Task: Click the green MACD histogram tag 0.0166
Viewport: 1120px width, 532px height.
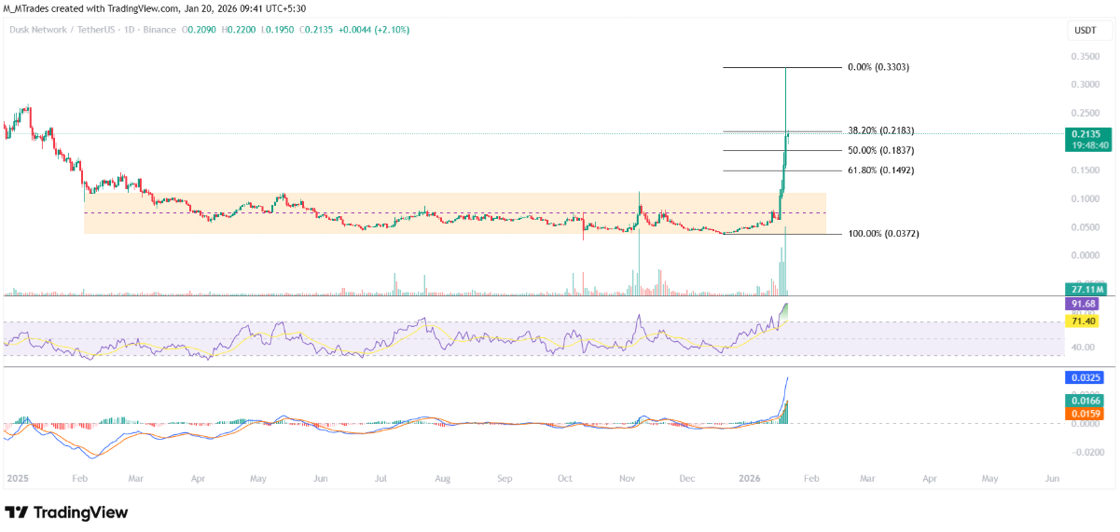Action: [1084, 400]
